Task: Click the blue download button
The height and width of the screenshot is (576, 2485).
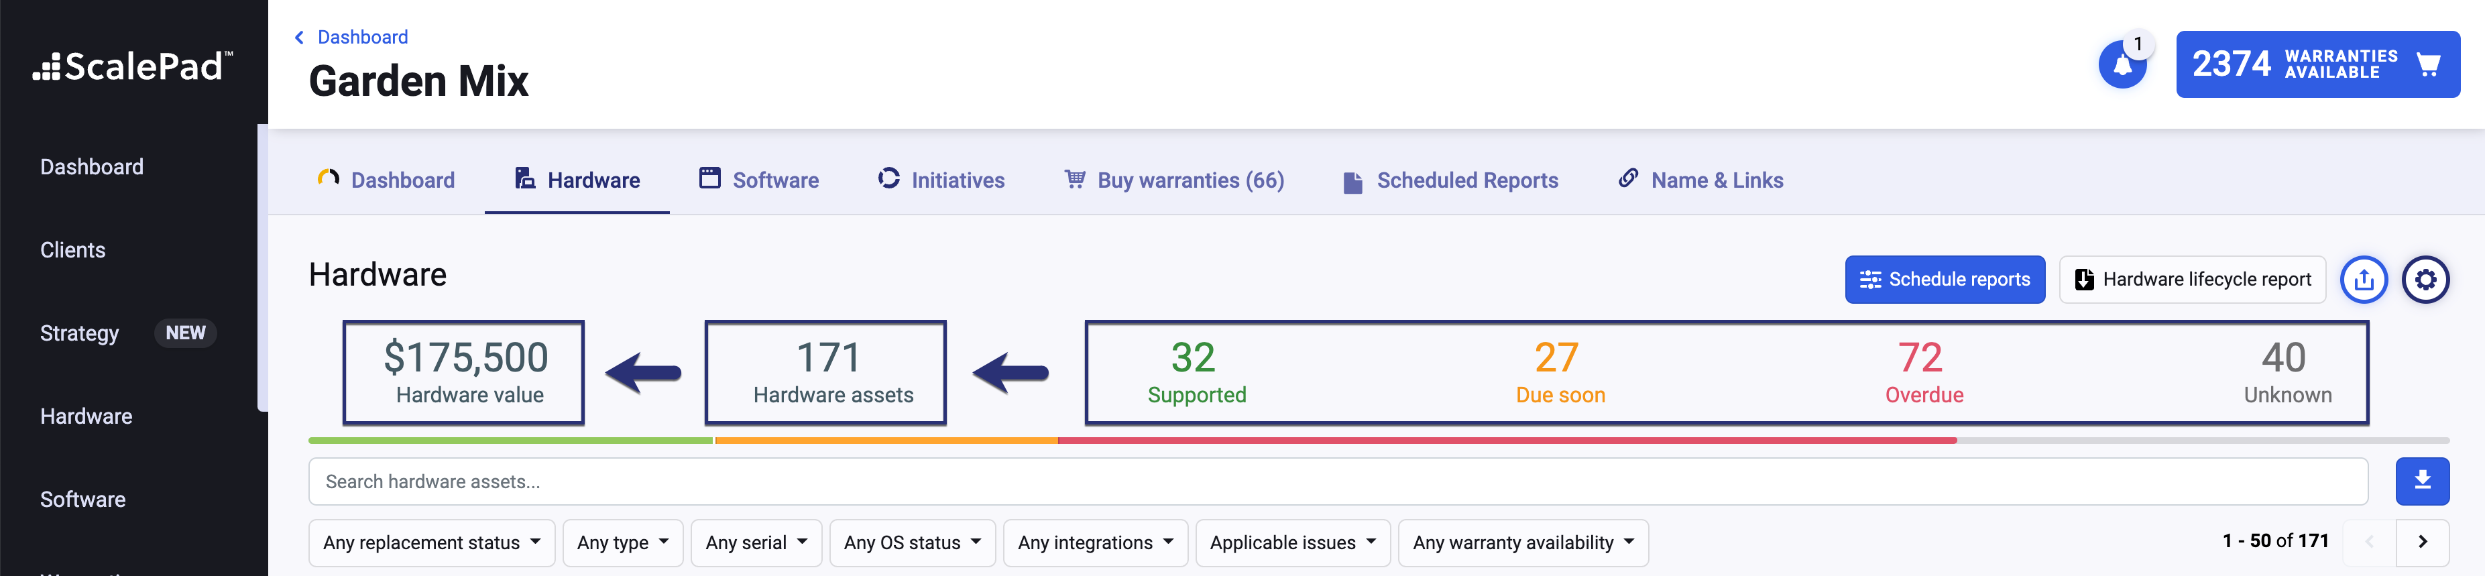Action: pos(2422,481)
